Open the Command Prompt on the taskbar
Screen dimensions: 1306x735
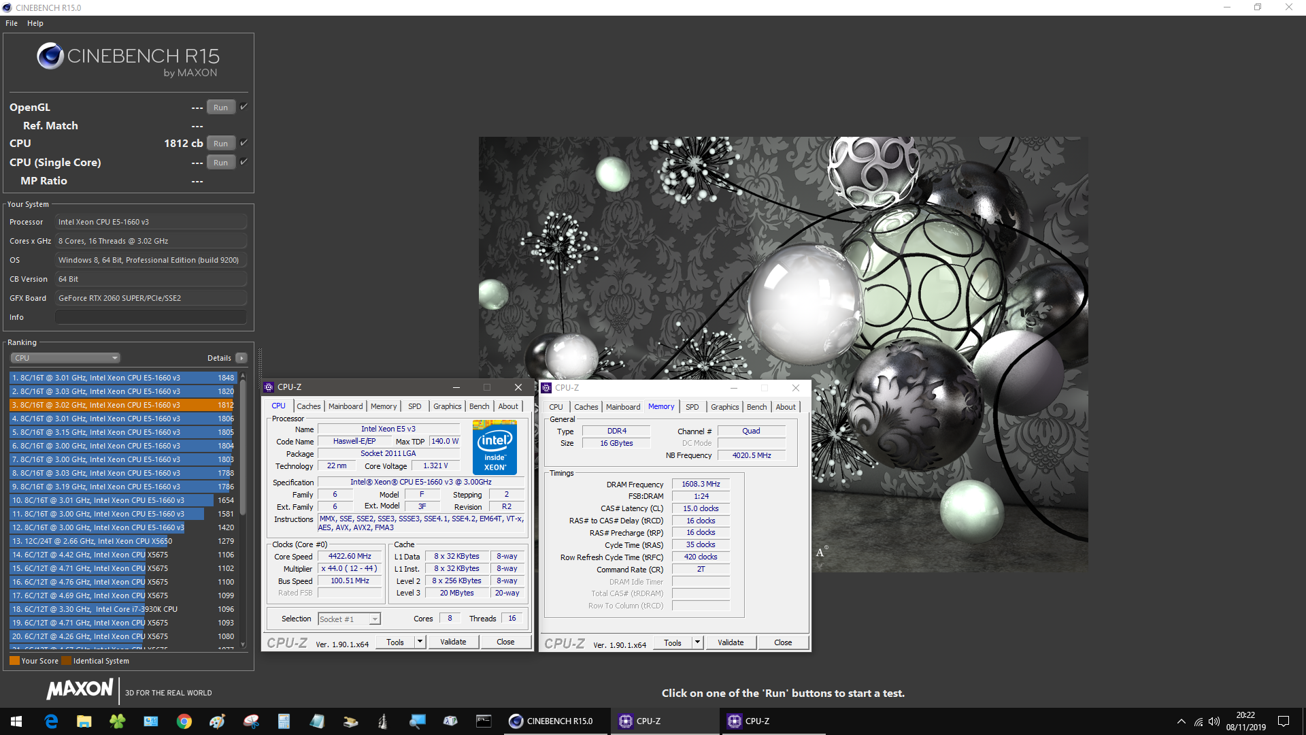pyautogui.click(x=484, y=721)
